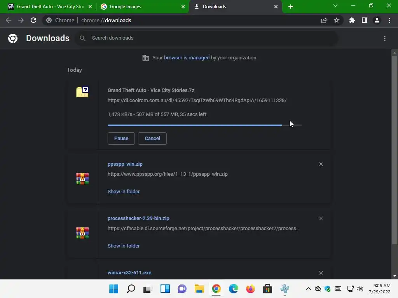Screen dimensions: 398x298
Task: Open the network tray icon
Action: point(350,289)
